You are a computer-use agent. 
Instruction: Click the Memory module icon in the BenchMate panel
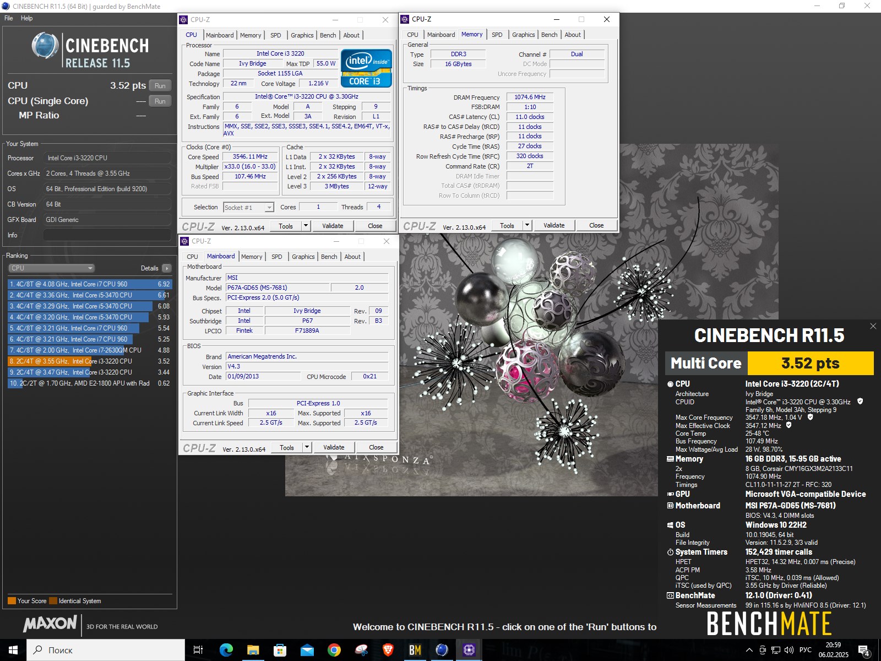(x=670, y=459)
